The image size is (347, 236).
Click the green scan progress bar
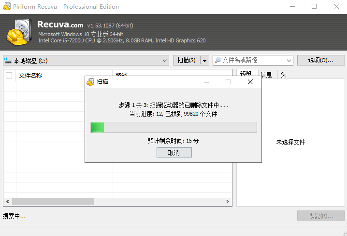[173, 128]
